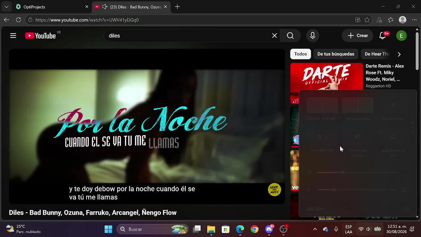Toggle airplane mode (Modo avión)
Image resolution: width=421 pixels, height=237 pixels.
click(393, 105)
